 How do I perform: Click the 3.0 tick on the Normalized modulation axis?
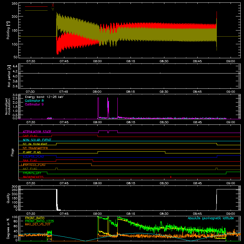[x=15, y=95]
